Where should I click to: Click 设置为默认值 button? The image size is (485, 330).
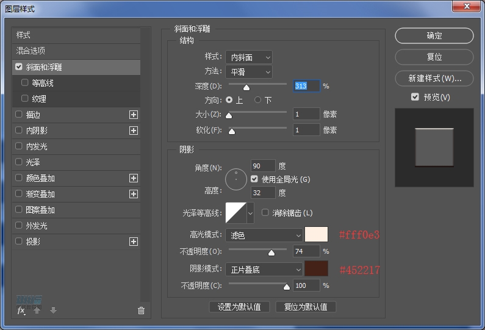tap(239, 307)
